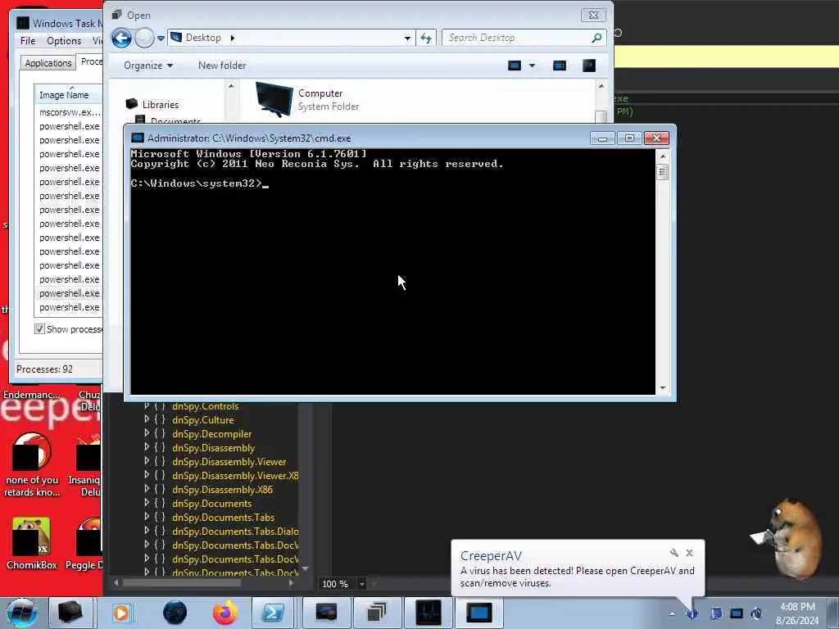Expand dnSpy.Controls namespace node
Screen dimensions: 839x629
[147, 406]
